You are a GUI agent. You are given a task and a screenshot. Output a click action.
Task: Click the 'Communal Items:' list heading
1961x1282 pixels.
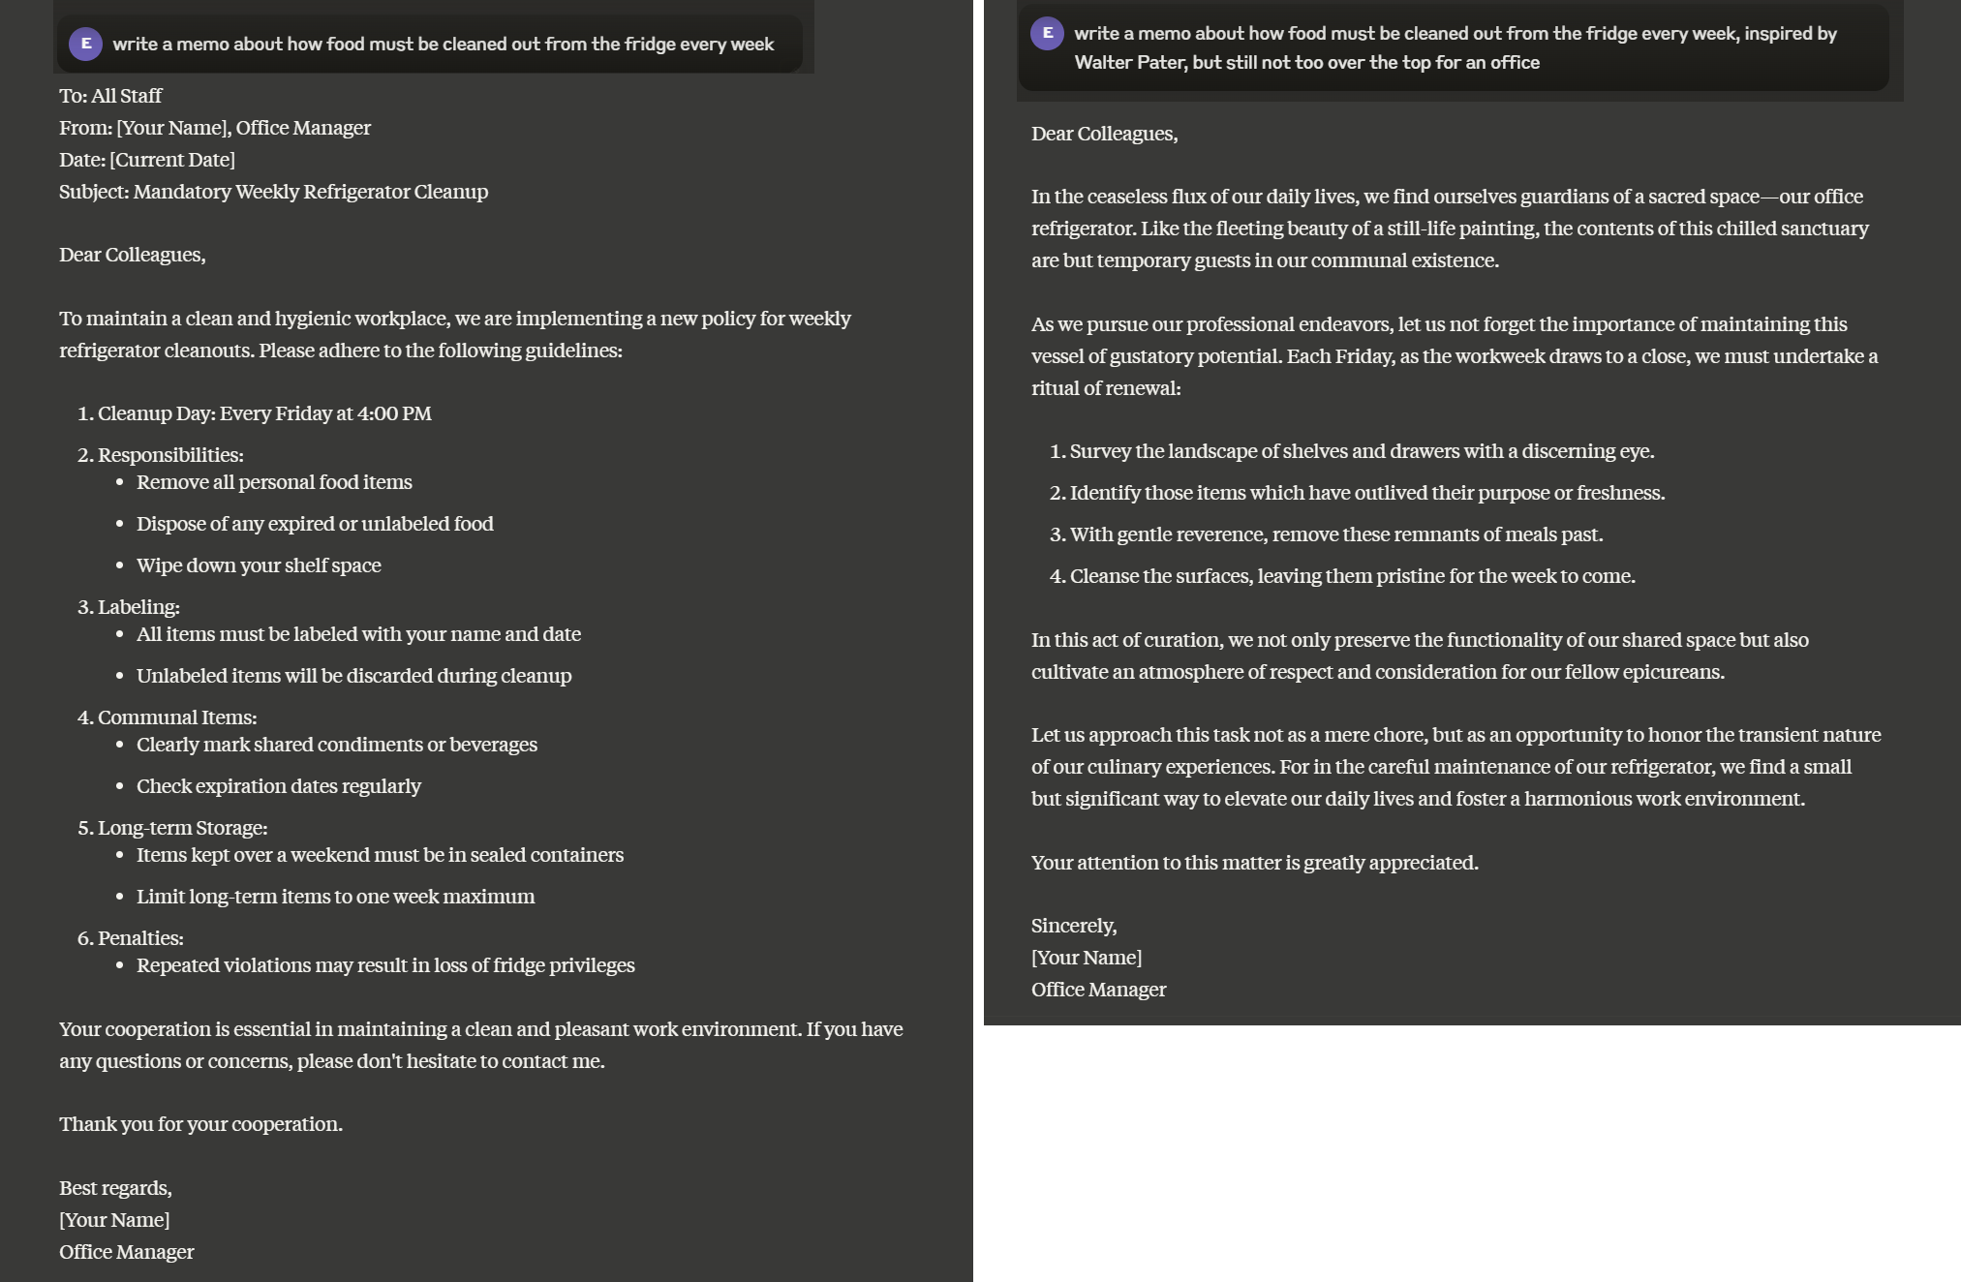click(177, 717)
